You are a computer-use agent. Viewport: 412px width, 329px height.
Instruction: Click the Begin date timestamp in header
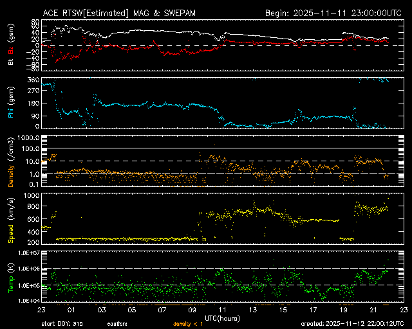pos(333,13)
